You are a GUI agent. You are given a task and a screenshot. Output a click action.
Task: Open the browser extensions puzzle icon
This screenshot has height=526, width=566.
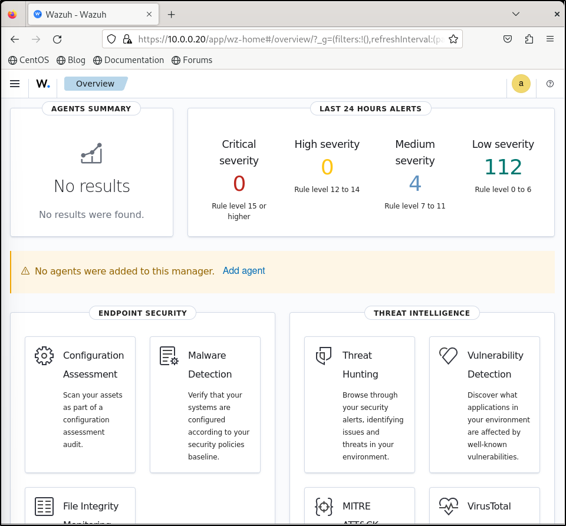tap(529, 39)
